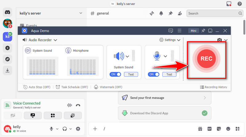246x137 pixels.
Task: Click the Aqua Demo screenshot camera icon
Action: (x=220, y=40)
